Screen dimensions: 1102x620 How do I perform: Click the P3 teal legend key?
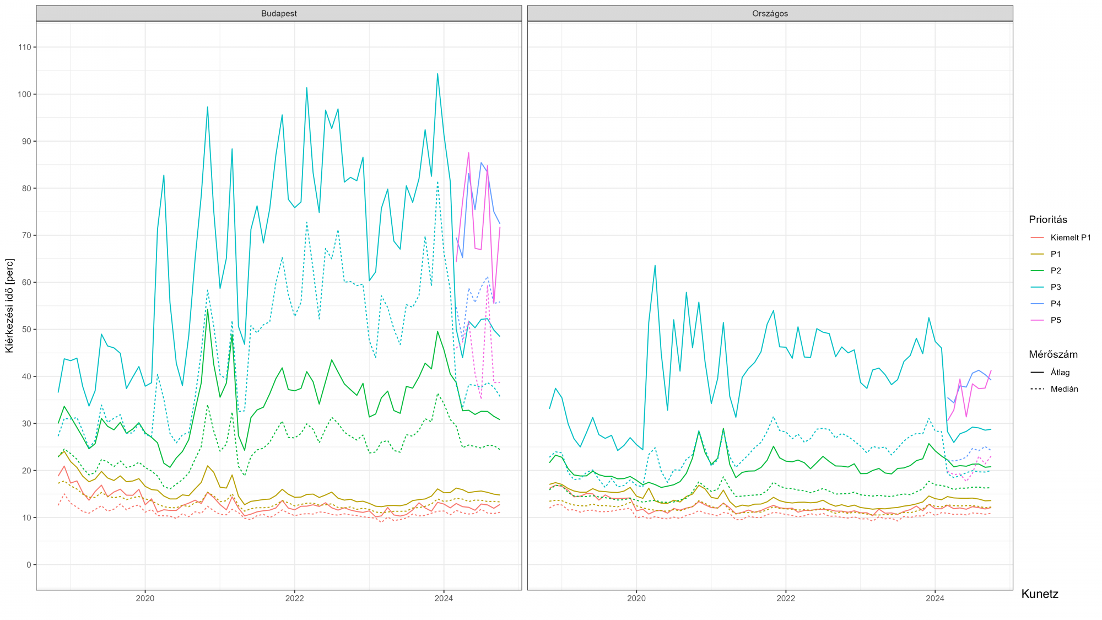(1037, 287)
